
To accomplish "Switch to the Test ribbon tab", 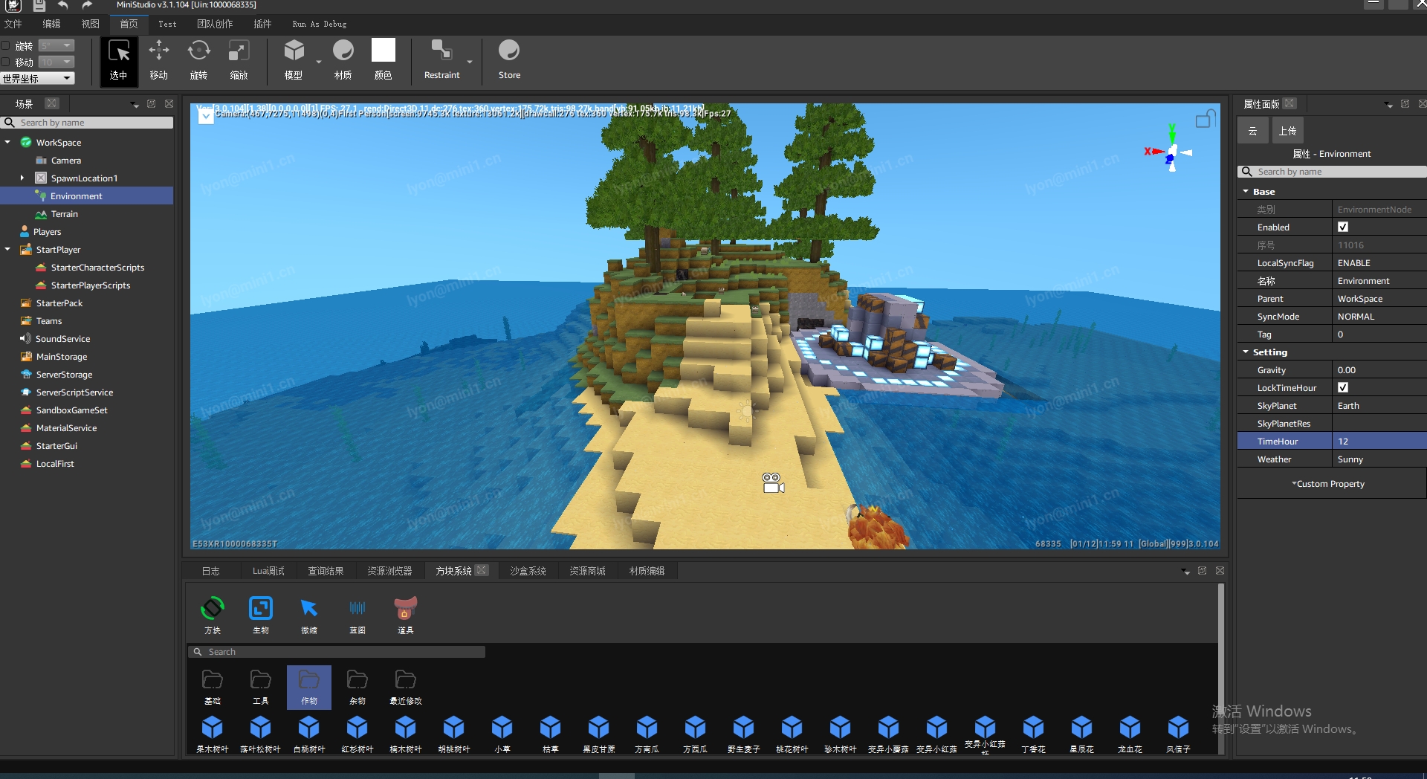I will pyautogui.click(x=167, y=24).
